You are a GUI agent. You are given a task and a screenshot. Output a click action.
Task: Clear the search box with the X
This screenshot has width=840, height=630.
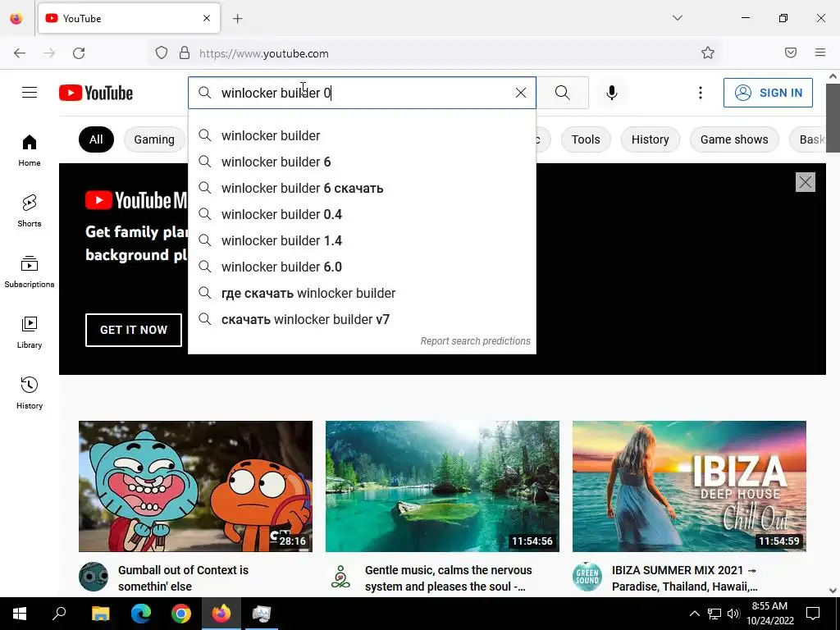[521, 93]
